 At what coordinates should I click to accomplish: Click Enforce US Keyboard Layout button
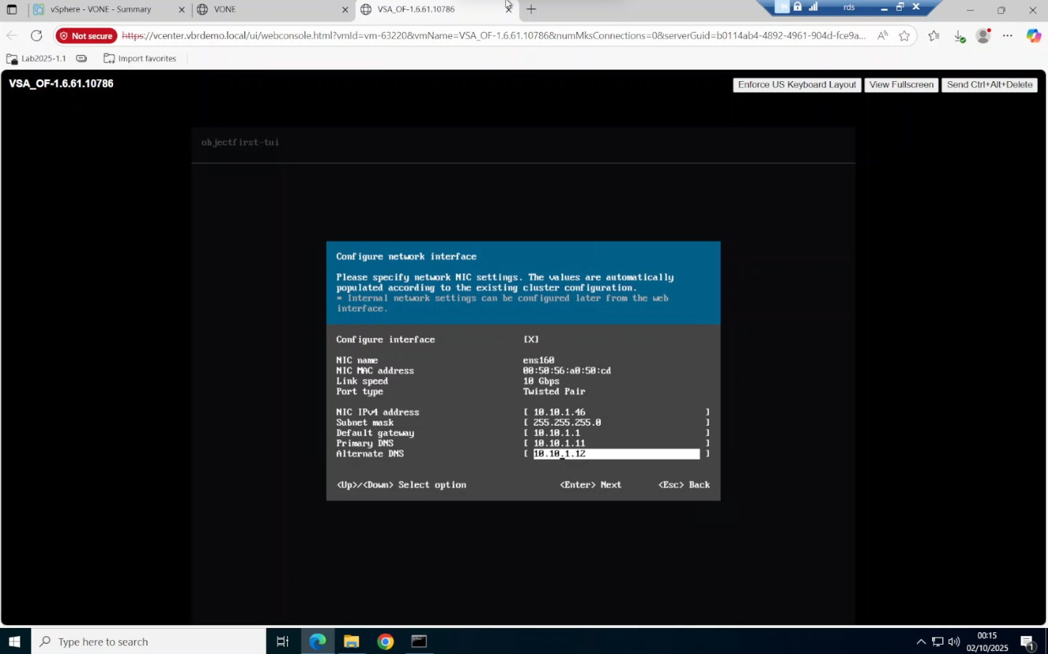pyautogui.click(x=797, y=85)
